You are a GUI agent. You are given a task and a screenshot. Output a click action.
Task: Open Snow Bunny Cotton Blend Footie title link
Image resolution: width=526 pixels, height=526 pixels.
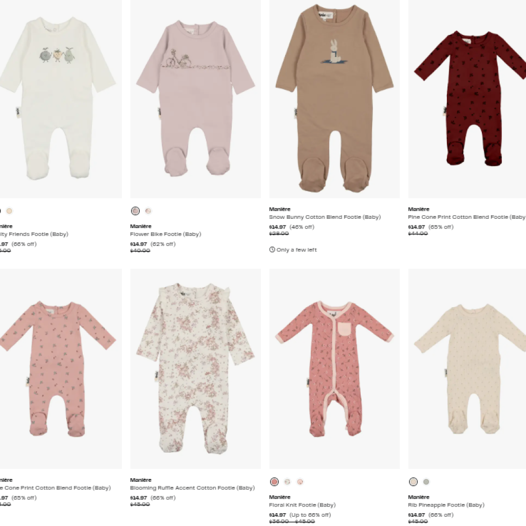[x=325, y=217]
